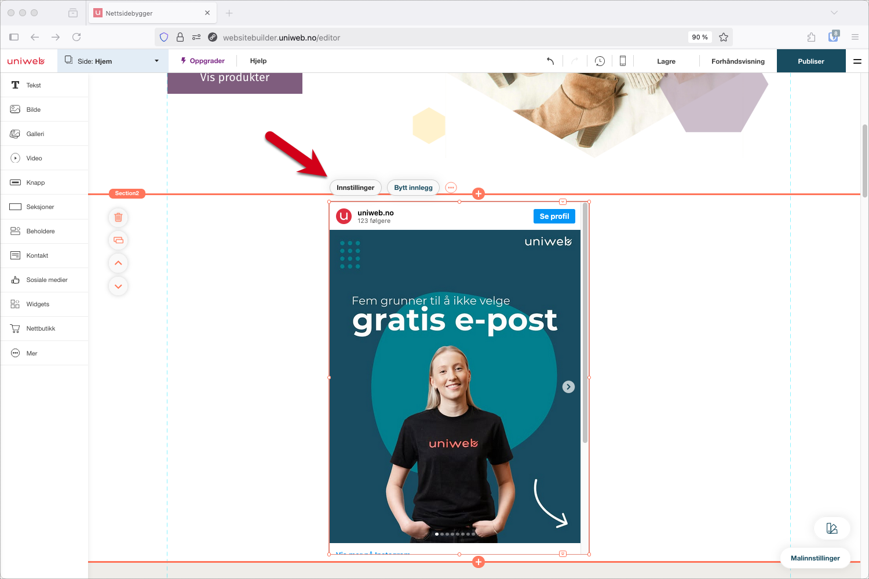Screen dimensions: 869x579
Task: Click the Se profil button
Action: (554, 216)
